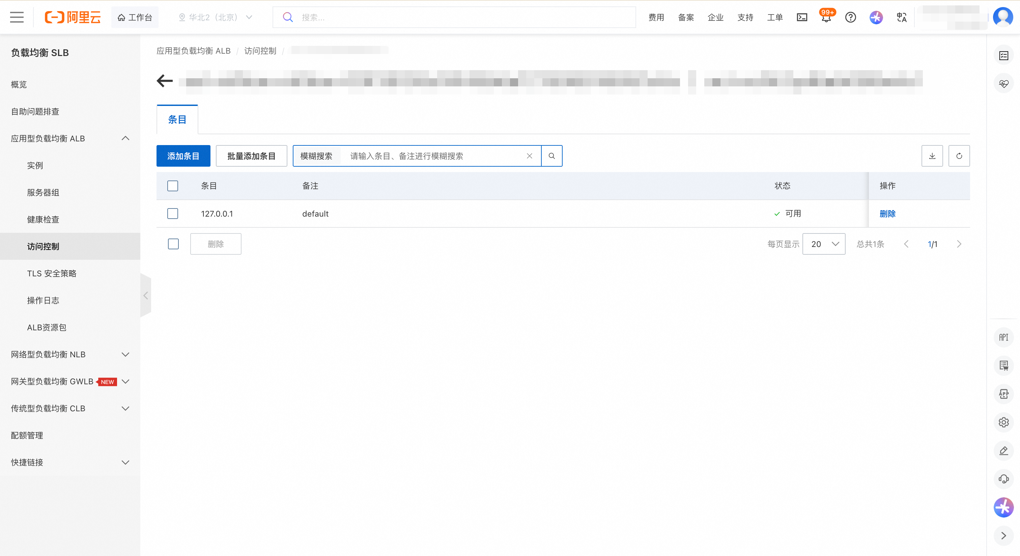Click the magnifier search button for entries
Screen dimensions: 1020x556
(551, 156)
